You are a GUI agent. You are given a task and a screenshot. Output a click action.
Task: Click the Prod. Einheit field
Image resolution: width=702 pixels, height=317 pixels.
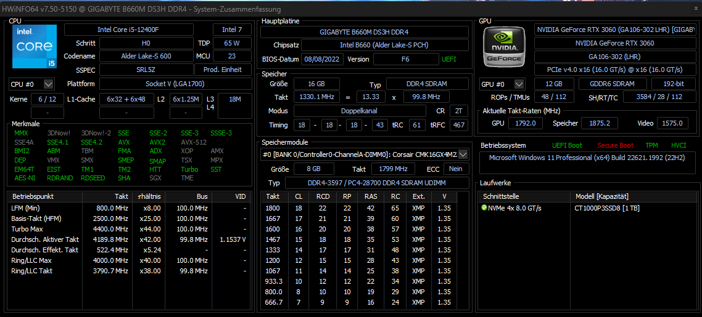(x=223, y=70)
